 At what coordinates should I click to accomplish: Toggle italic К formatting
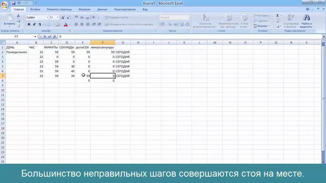coord(34,24)
